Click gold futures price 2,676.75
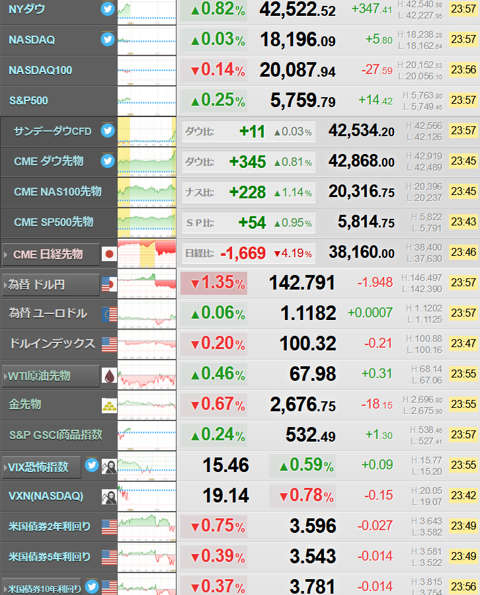 coord(303,405)
